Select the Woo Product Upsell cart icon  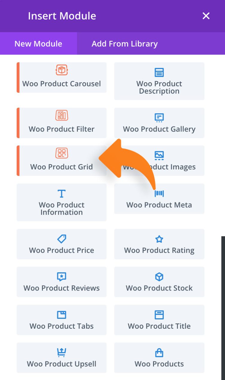point(61,352)
